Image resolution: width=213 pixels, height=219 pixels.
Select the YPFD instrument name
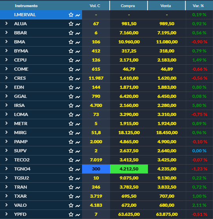[20, 214]
